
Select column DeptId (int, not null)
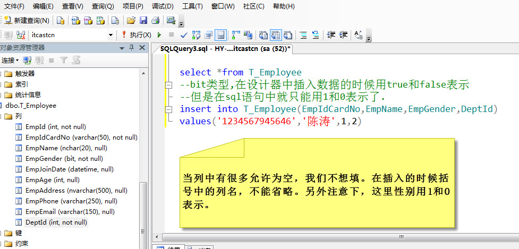56,222
